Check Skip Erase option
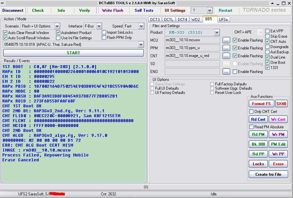Image resolution: width=293 pixels, height=198 pixels. [267, 36]
